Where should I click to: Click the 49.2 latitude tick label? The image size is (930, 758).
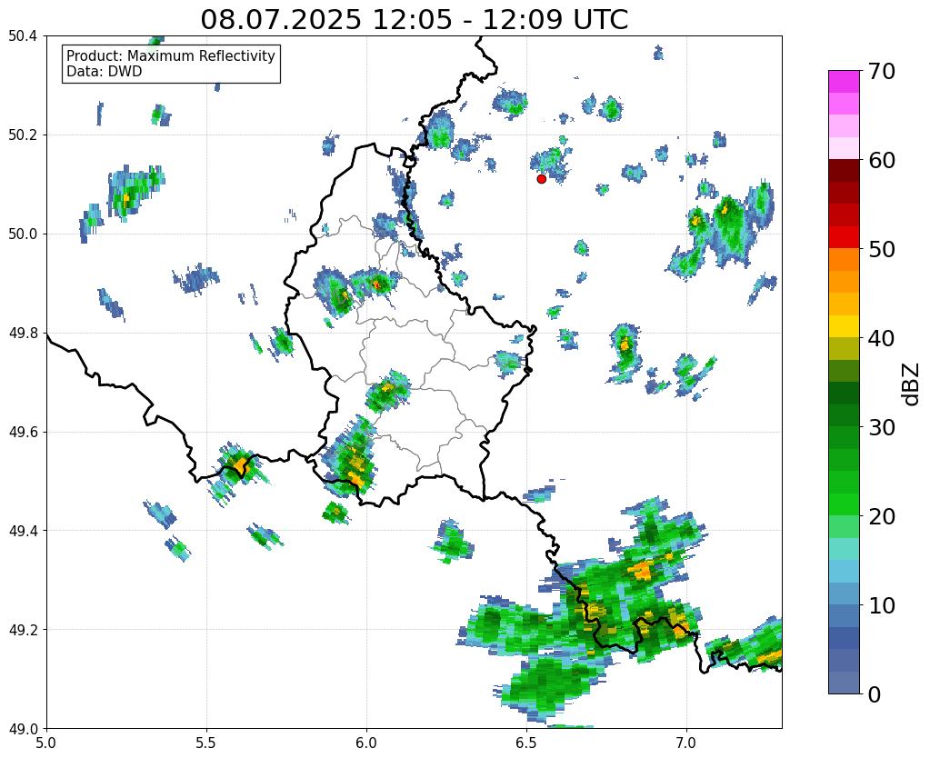[23, 630]
